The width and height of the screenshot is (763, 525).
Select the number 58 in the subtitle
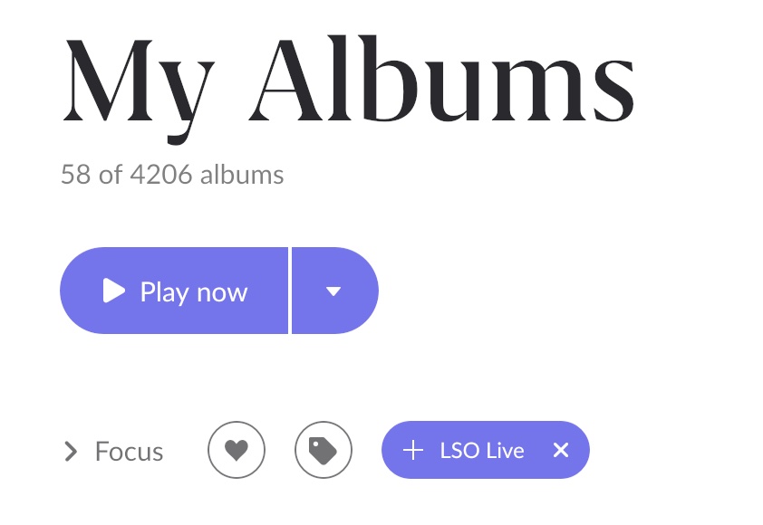pos(75,174)
